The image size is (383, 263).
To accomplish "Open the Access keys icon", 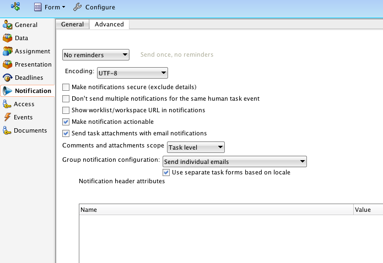I will [x=7, y=104].
